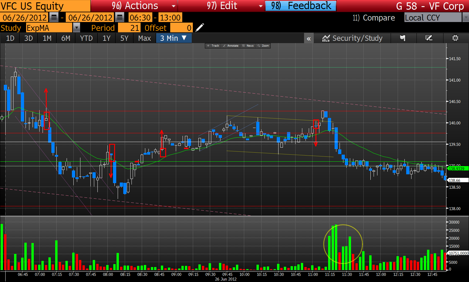Viewport: 469px width, 282px height.
Task: Open the 96) Actions dropdown menu
Action: point(134,6)
